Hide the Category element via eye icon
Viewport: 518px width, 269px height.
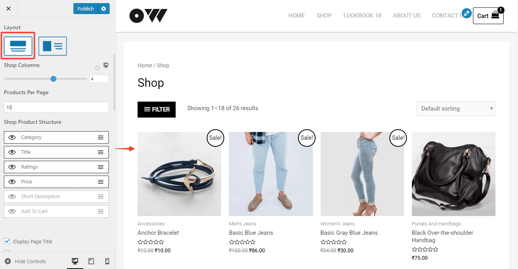point(12,137)
